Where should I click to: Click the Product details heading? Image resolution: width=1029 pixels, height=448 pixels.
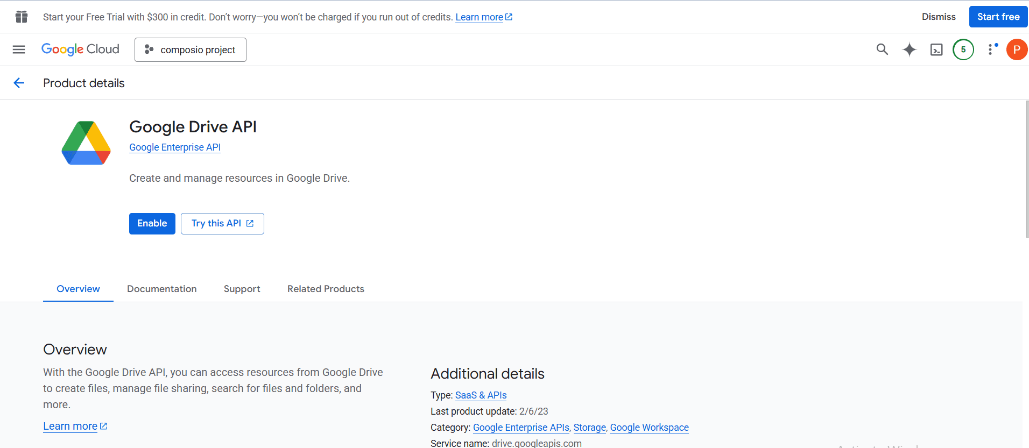pos(84,83)
